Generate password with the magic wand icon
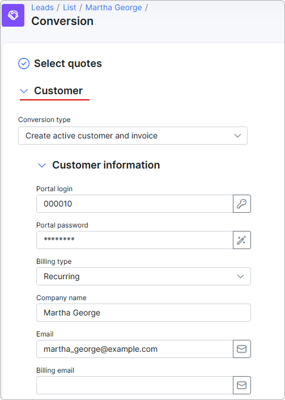 point(242,240)
